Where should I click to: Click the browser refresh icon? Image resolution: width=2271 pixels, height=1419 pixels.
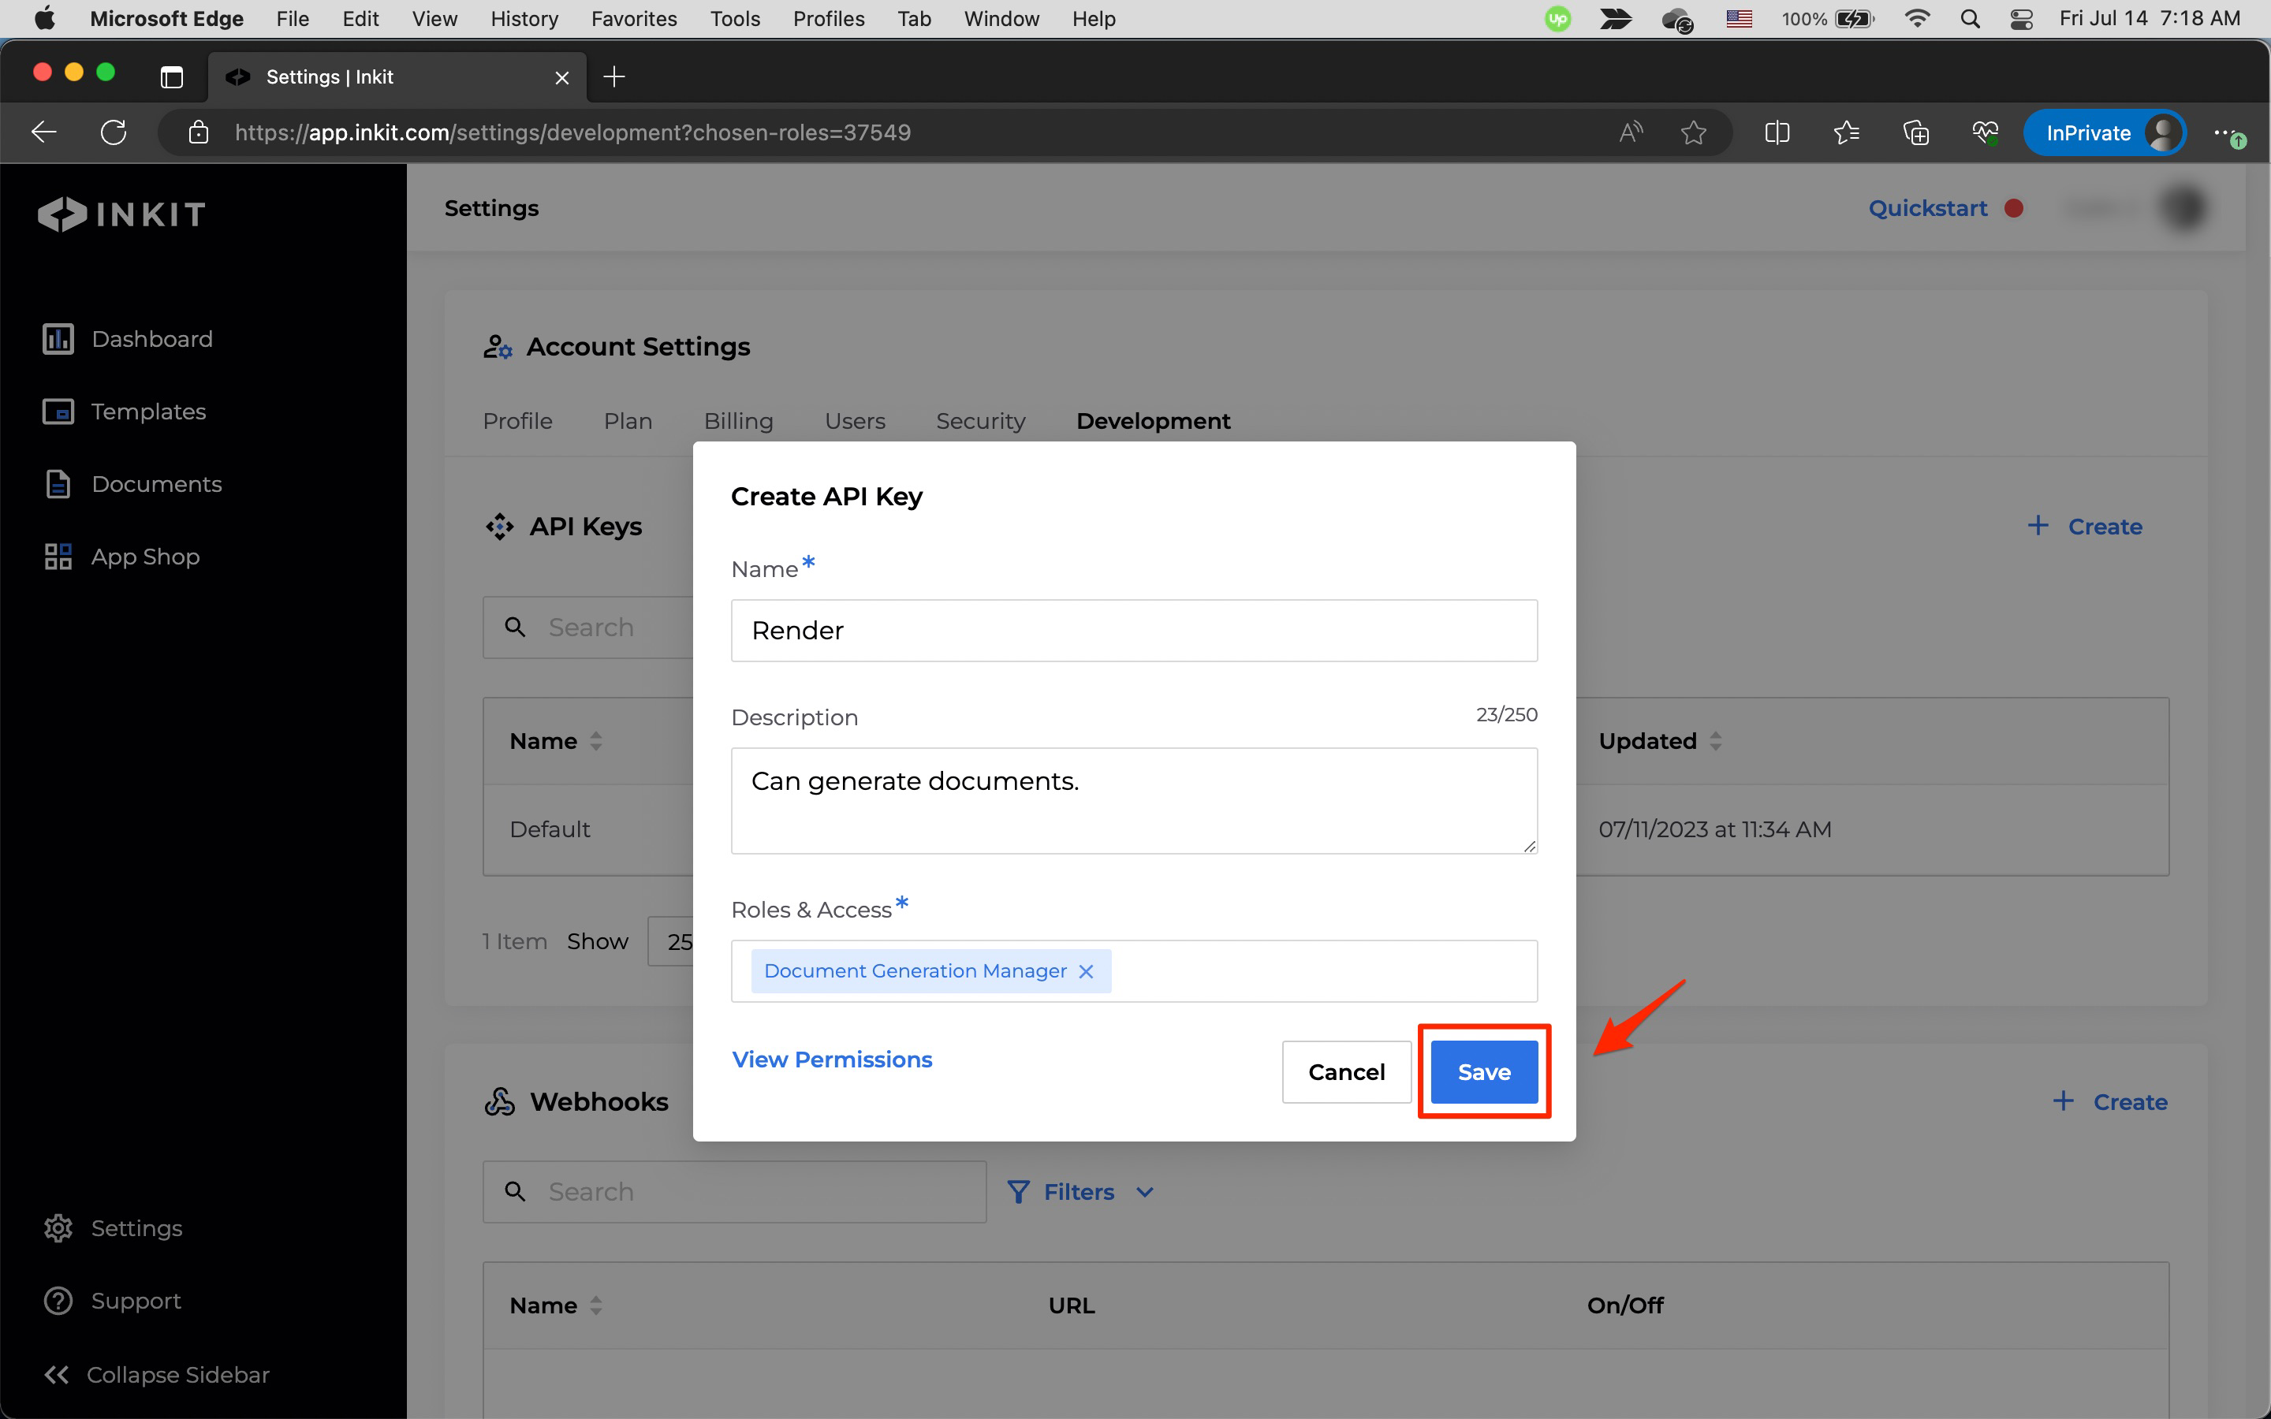pyautogui.click(x=114, y=132)
